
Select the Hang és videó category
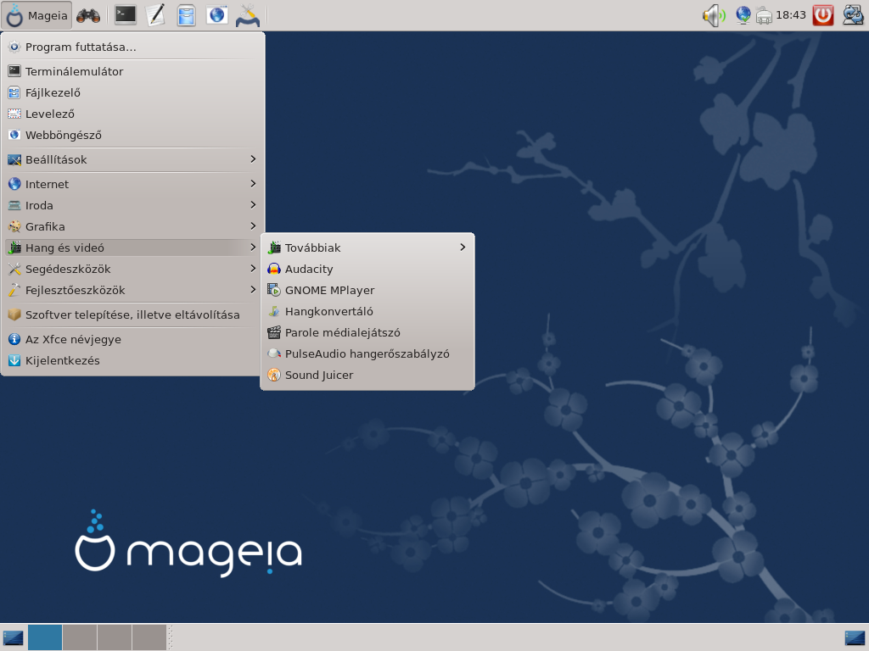(x=132, y=248)
